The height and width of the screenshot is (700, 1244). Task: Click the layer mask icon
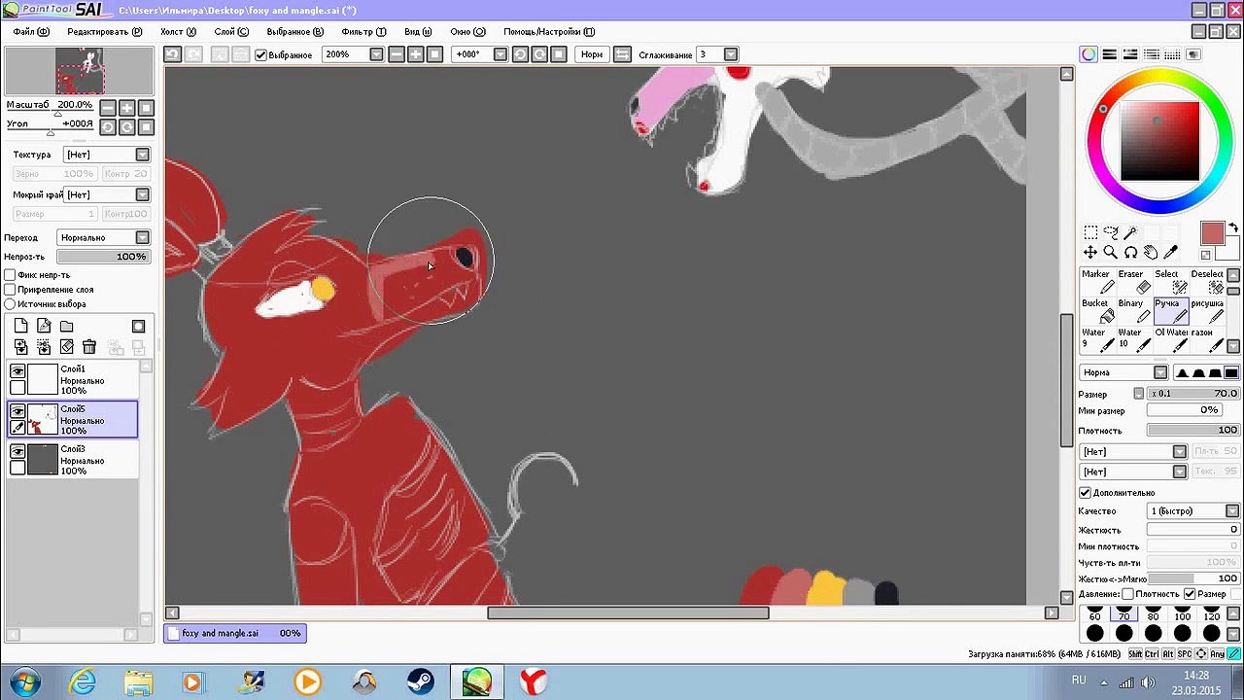click(138, 326)
